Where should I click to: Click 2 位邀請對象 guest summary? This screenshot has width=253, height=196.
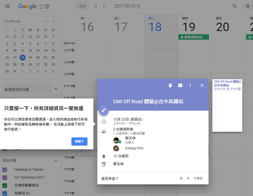tap(123, 129)
